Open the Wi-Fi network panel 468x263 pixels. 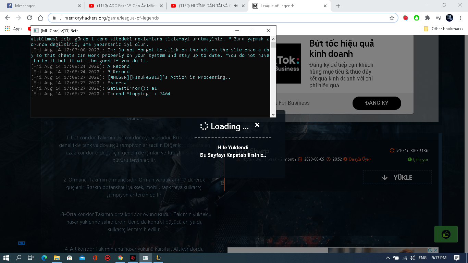(405, 258)
